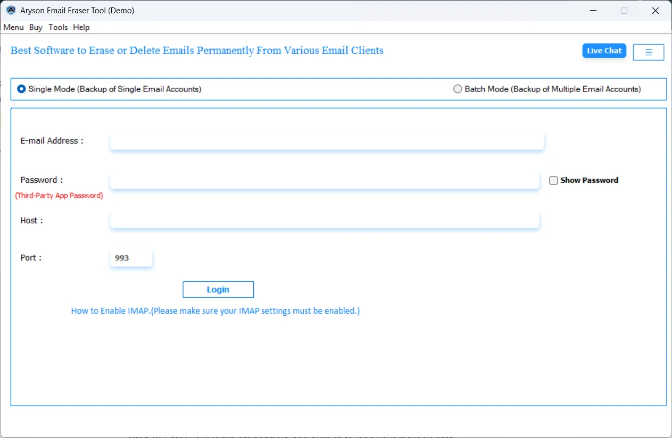Minimize the Aryson Email Eraser window

click(593, 11)
